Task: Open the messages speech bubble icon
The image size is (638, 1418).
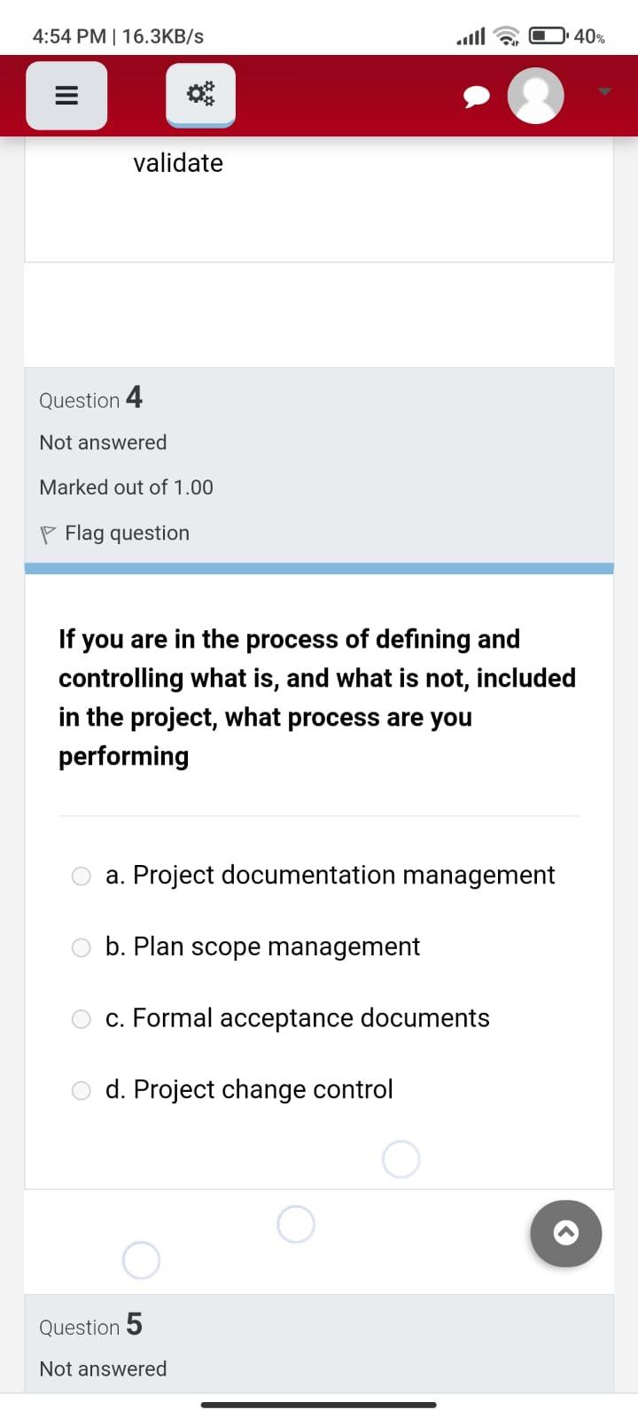Action: (x=477, y=97)
